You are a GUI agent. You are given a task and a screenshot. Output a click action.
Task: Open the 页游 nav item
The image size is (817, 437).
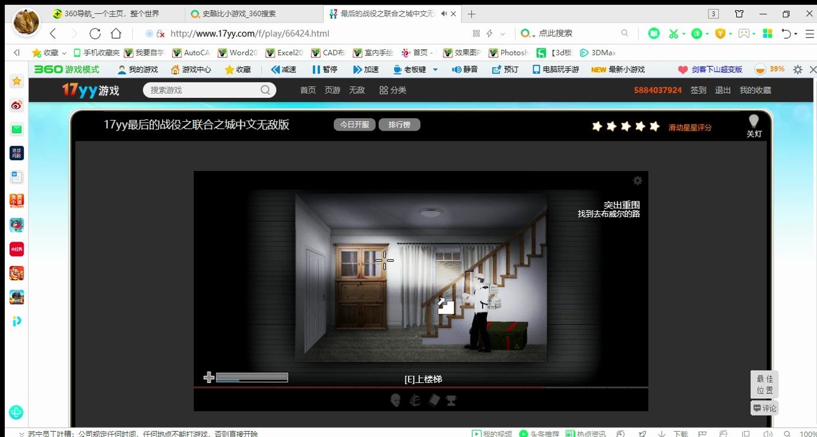[332, 90]
